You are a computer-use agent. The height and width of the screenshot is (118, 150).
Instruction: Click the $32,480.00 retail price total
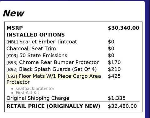tap(122, 106)
